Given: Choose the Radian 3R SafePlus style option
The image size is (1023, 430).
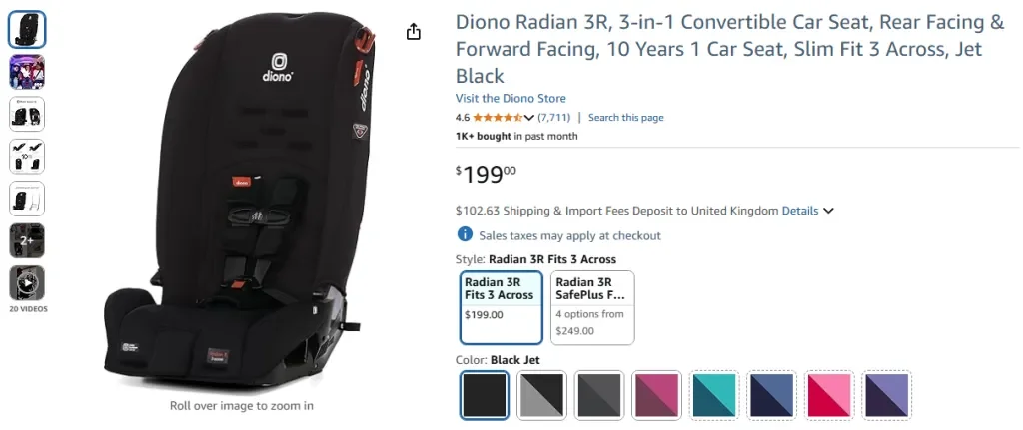Looking at the screenshot, I should coord(592,307).
